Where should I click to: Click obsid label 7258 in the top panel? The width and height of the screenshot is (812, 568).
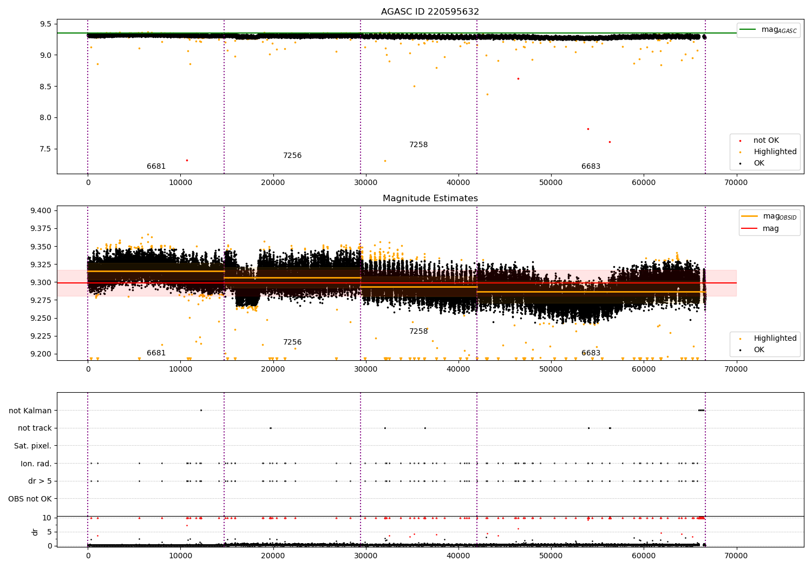pos(418,145)
